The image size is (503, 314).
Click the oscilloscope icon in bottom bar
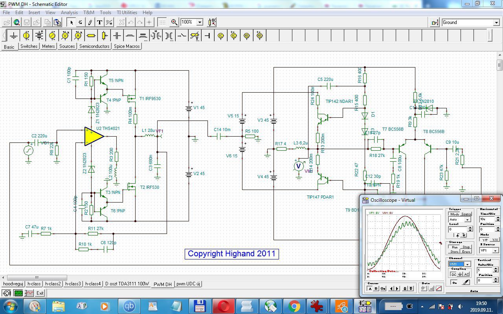pyautogui.click(x=18, y=293)
